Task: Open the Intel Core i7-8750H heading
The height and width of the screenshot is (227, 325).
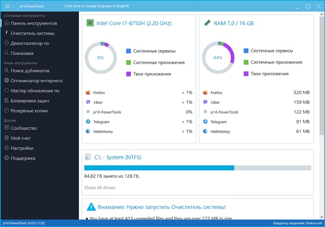Action: pos(134,23)
